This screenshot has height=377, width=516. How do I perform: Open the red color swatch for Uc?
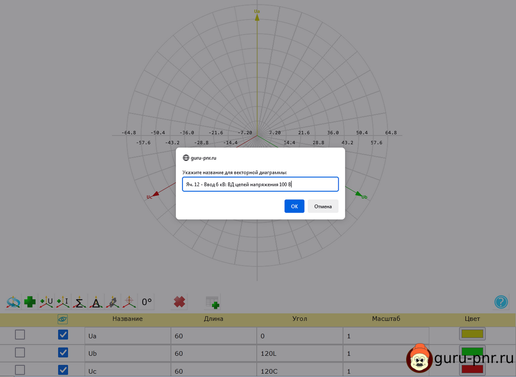pyautogui.click(x=472, y=369)
